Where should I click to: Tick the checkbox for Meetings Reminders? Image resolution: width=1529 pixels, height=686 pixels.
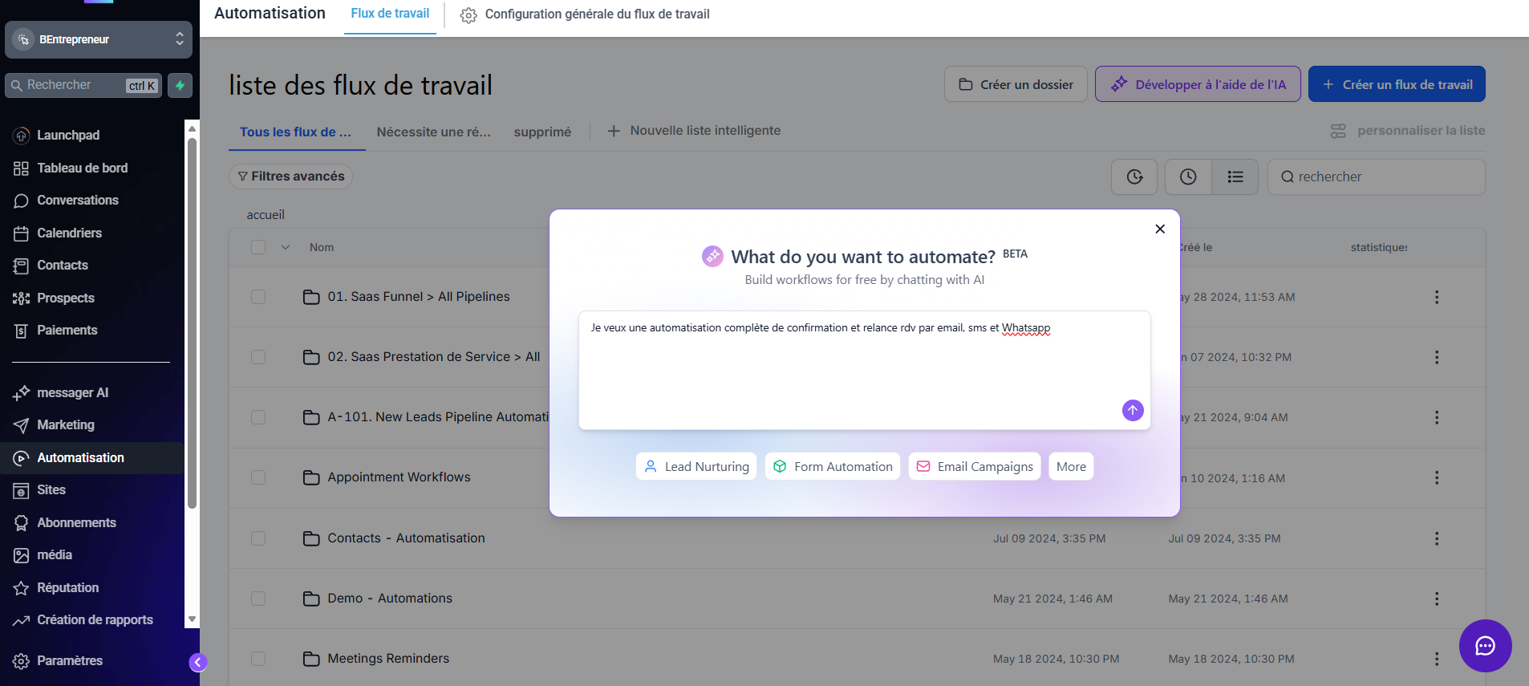[x=258, y=659]
